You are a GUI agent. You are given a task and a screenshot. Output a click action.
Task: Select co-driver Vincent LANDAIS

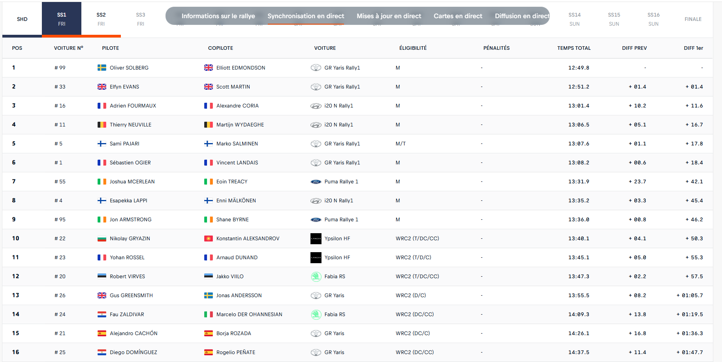237,162
